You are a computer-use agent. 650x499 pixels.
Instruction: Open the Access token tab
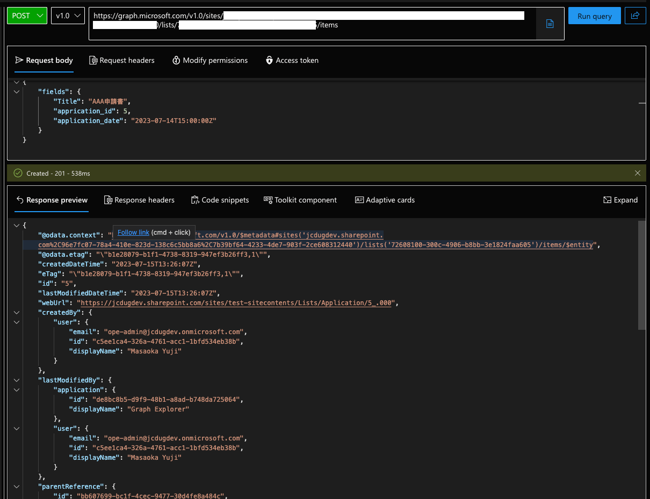point(292,60)
